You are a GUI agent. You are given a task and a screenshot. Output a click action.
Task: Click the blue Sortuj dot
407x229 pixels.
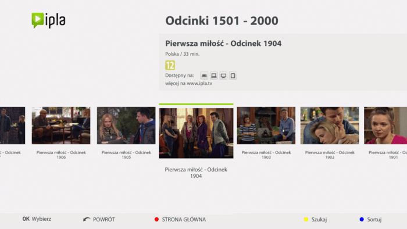(x=362, y=219)
